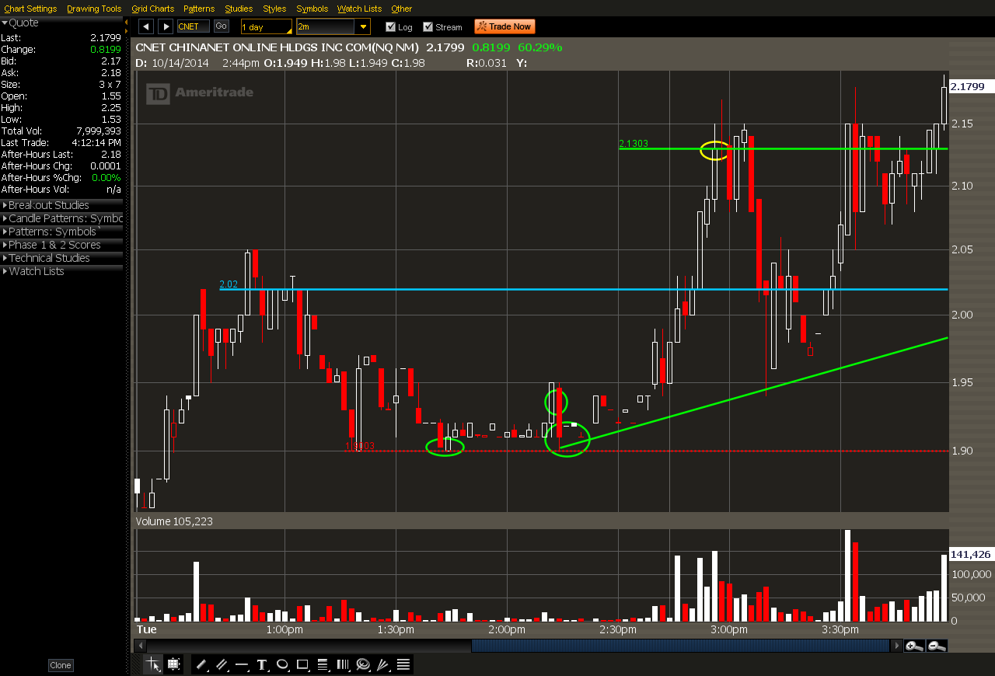Expand Candle Patterns: Symbols section
Image resolution: width=995 pixels, height=676 pixels.
click(61, 218)
